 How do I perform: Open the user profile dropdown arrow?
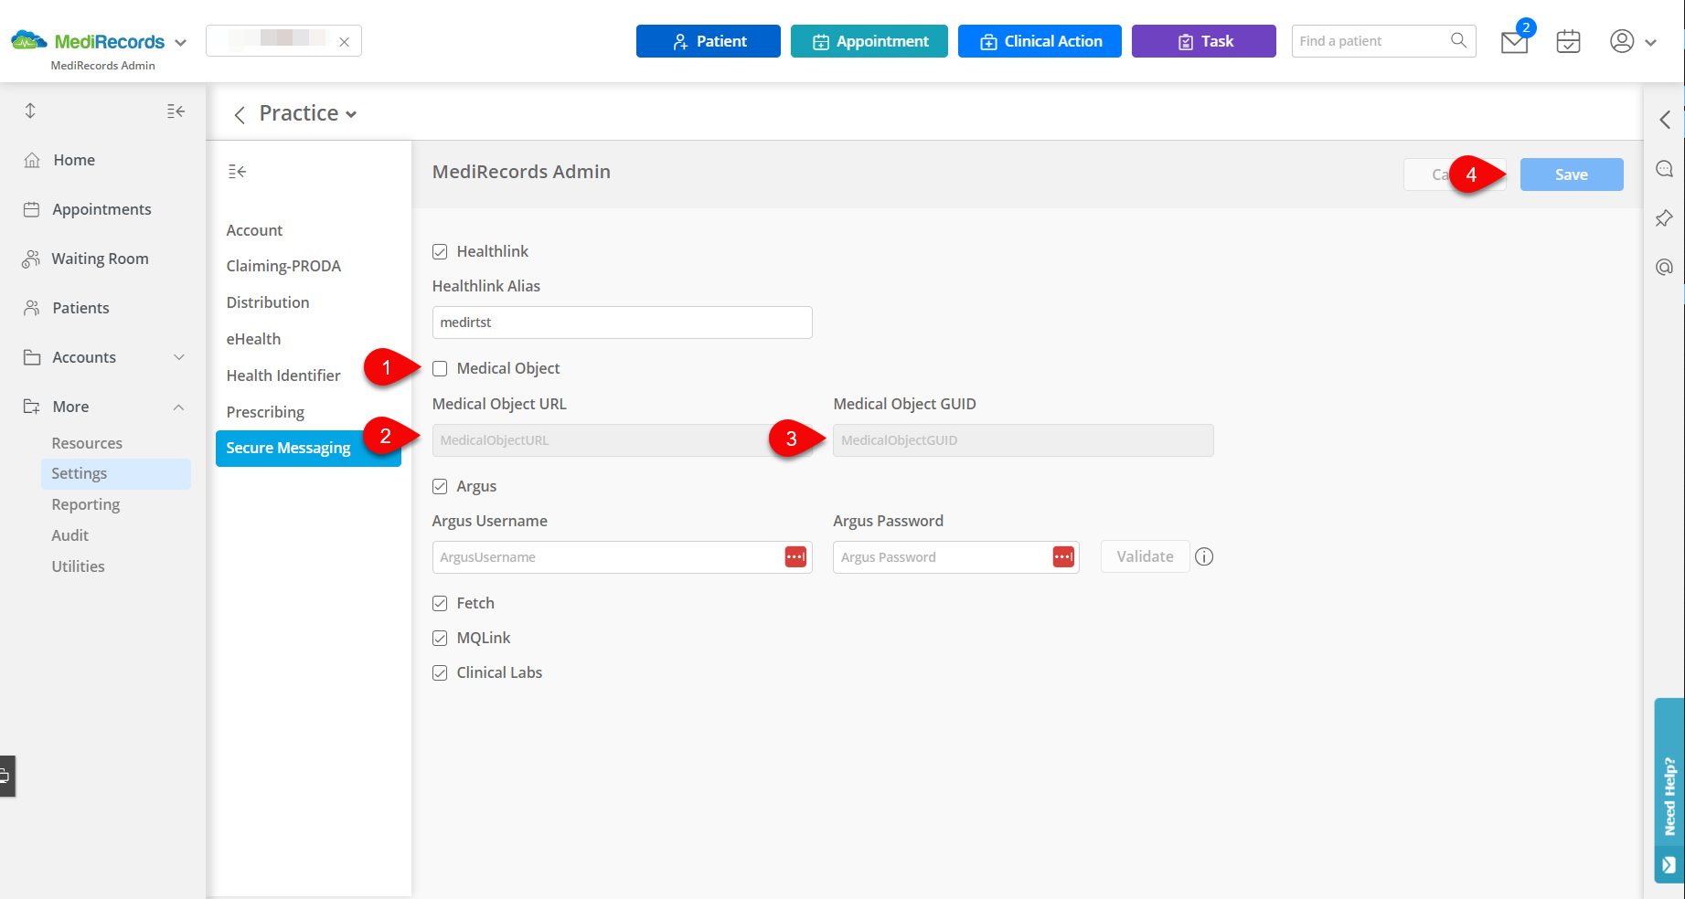tap(1650, 42)
